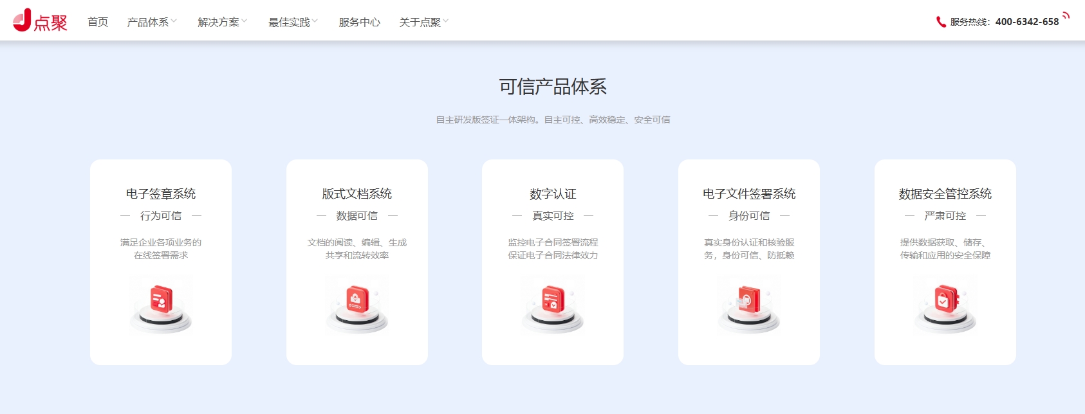
Task: Click the 点聚 logo in header
Action: [40, 21]
